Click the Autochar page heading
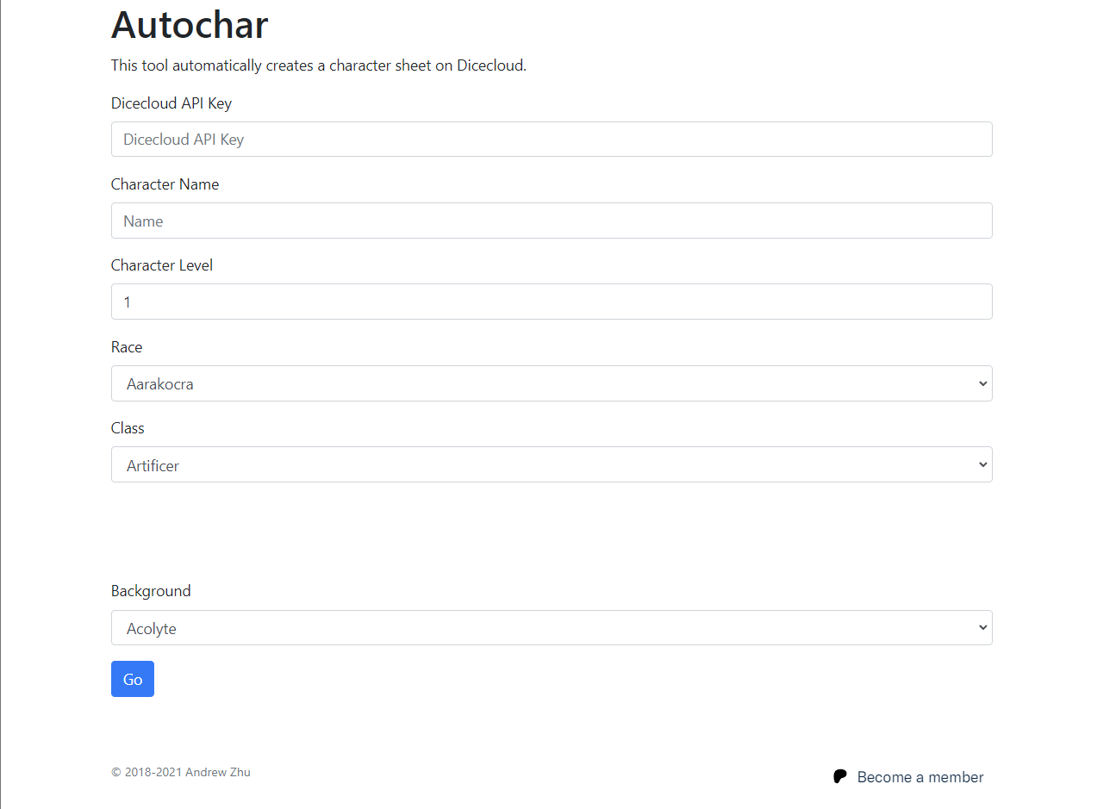 pos(190,25)
